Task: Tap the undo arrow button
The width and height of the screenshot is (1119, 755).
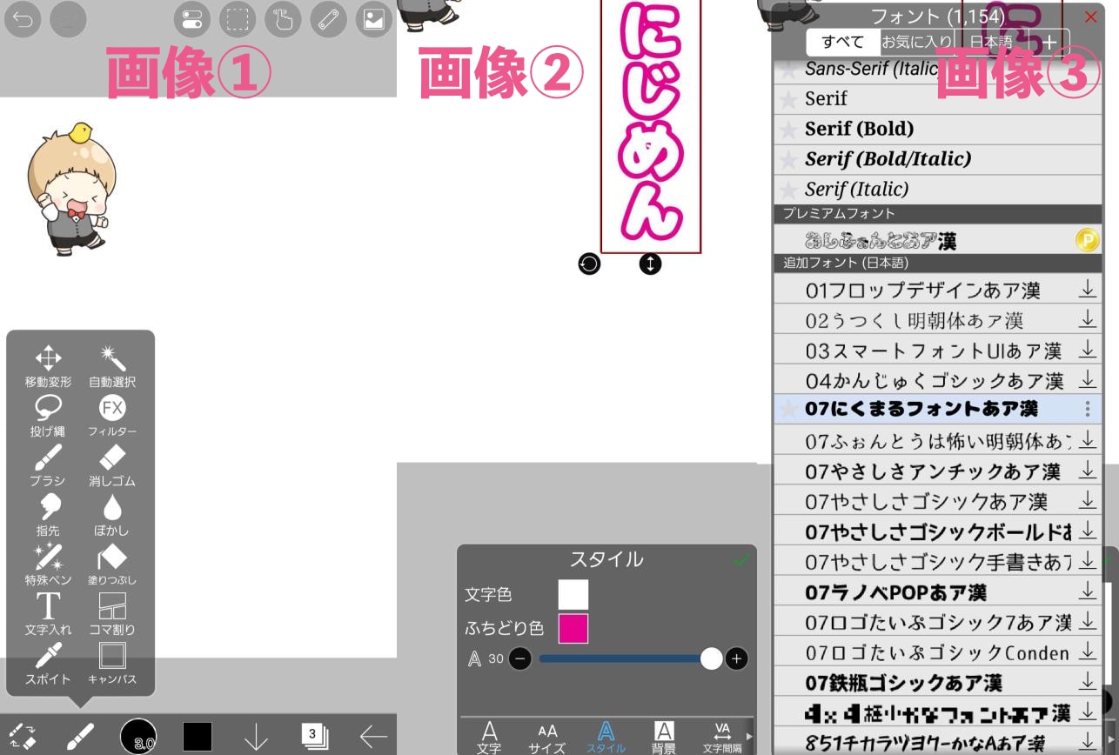Action: pyautogui.click(x=23, y=19)
